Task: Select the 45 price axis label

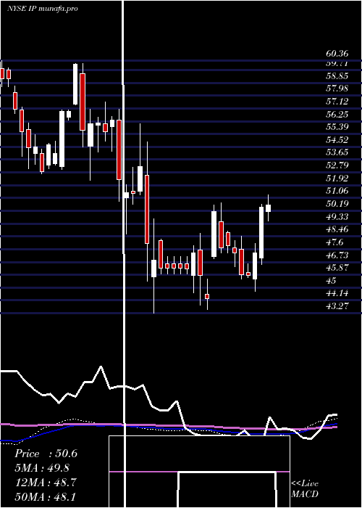Action: tap(331, 280)
